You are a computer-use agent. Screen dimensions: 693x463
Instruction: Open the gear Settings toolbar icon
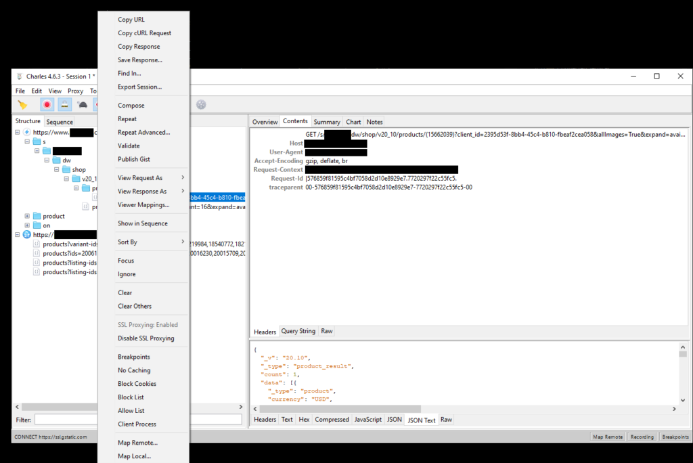201,105
